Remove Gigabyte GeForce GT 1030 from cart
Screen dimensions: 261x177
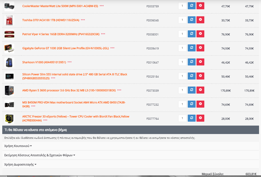pyautogui.click(x=200, y=48)
